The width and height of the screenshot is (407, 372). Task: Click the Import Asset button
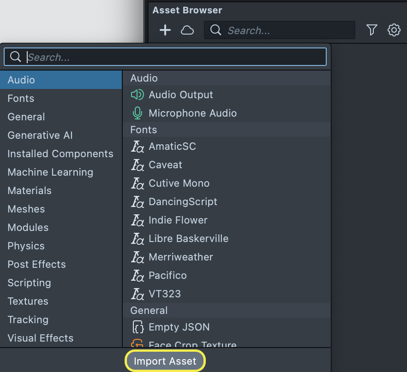click(165, 361)
